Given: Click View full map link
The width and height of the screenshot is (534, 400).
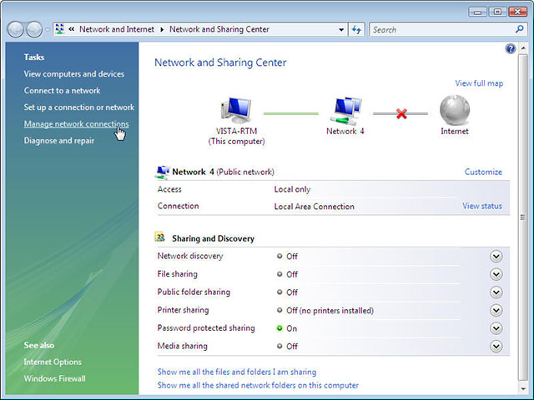Looking at the screenshot, I should 479,83.
